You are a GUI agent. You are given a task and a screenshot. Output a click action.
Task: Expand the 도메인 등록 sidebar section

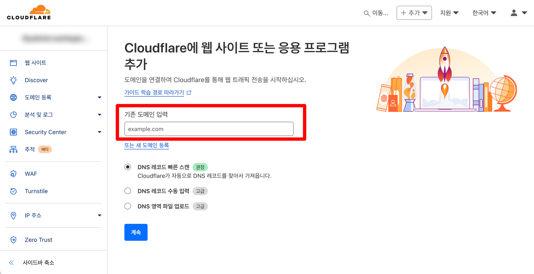[100, 97]
